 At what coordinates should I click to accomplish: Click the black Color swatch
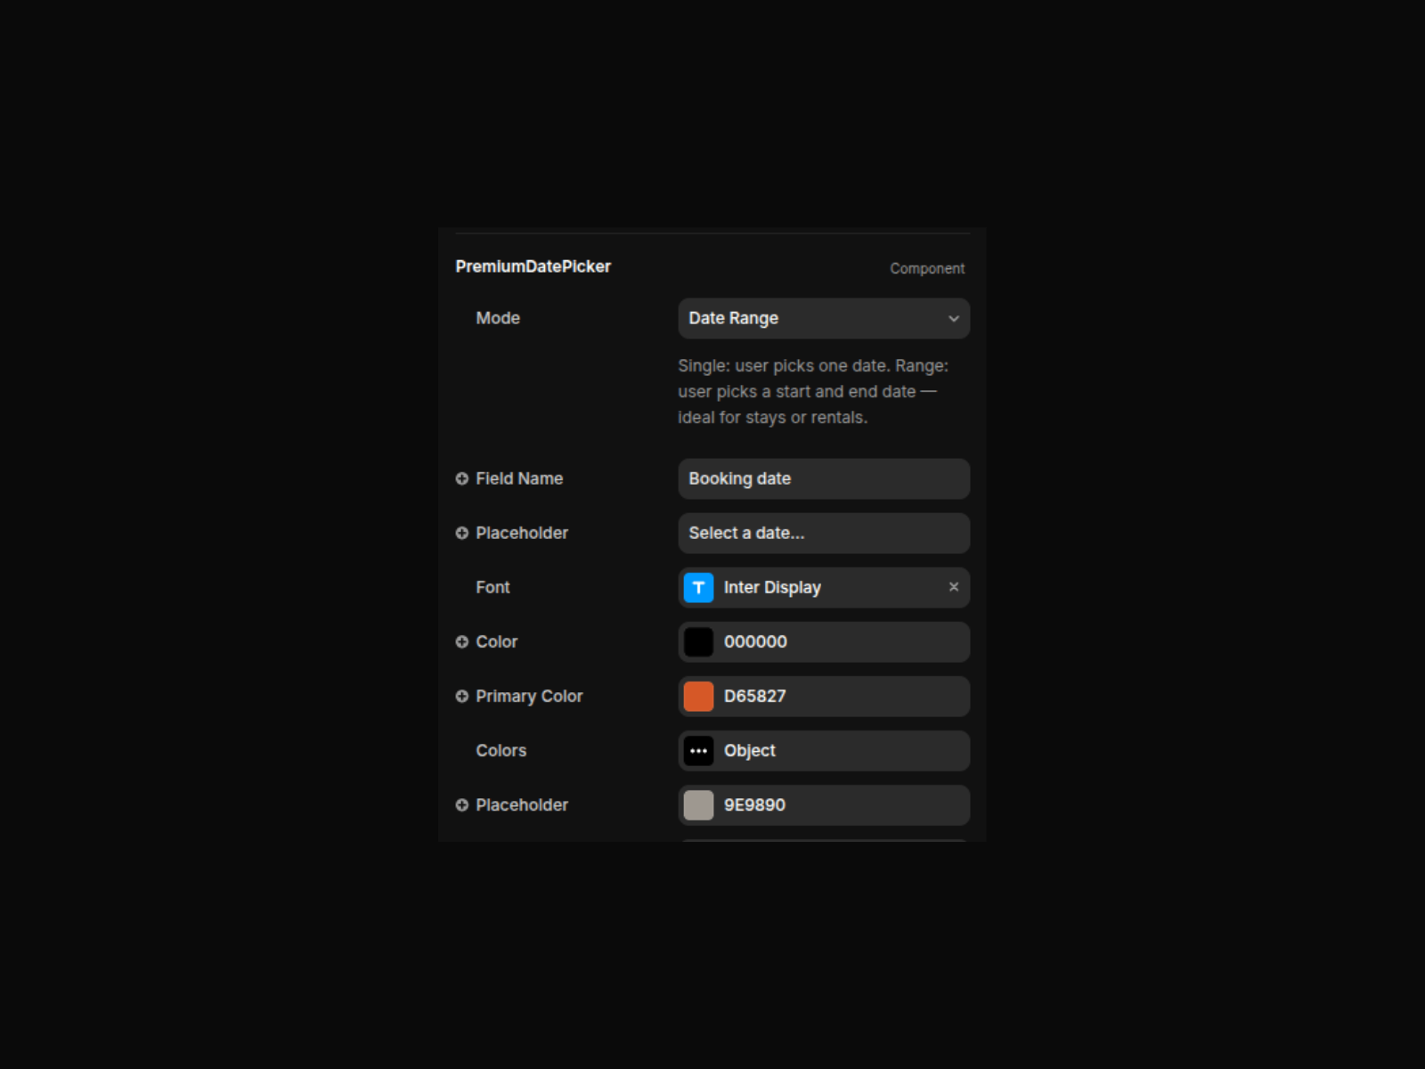(x=698, y=641)
